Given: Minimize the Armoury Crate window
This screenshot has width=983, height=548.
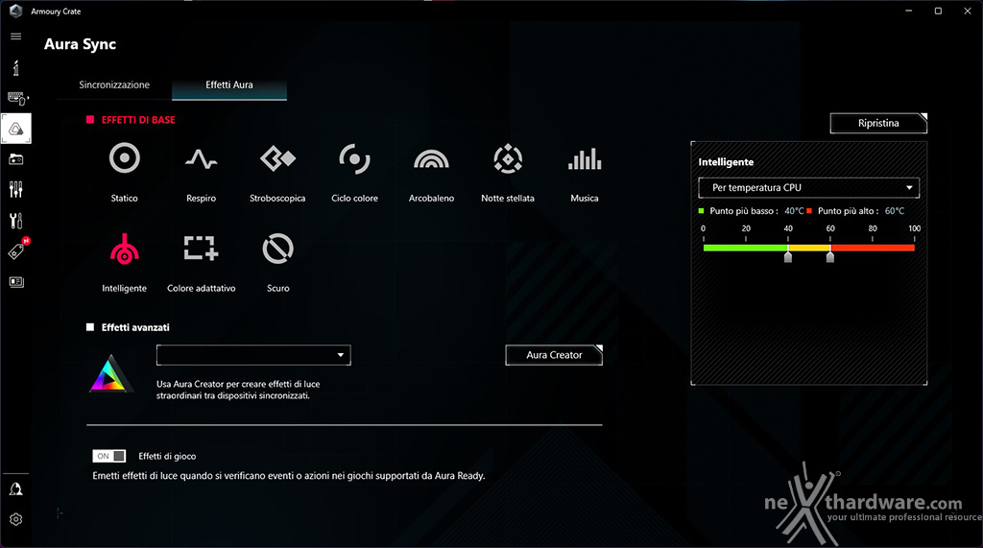Looking at the screenshot, I should (x=908, y=11).
